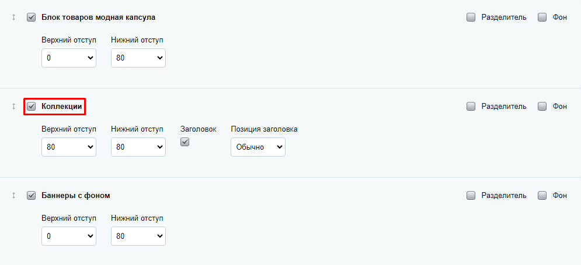The width and height of the screenshot is (581, 265).
Task: Enable Разделитель for Блок товаров модная капсула
Action: [x=471, y=17]
